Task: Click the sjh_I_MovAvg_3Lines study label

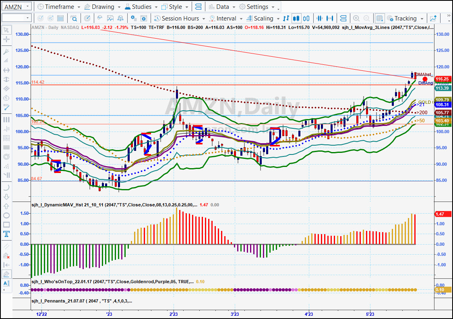Action: pos(387,27)
